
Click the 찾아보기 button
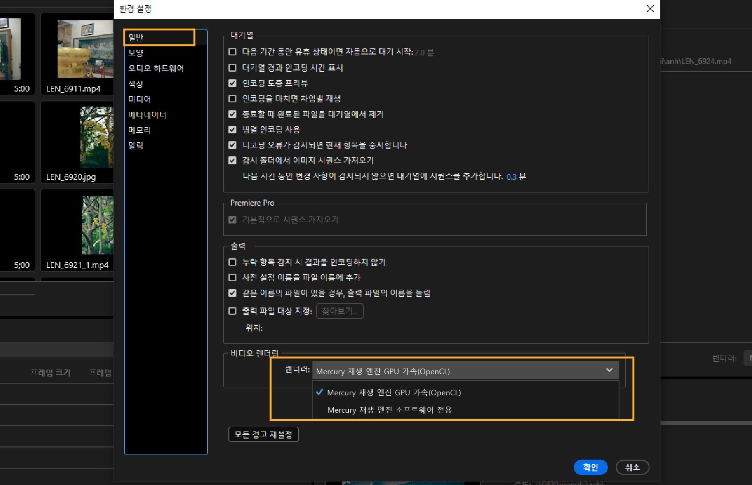(x=339, y=311)
